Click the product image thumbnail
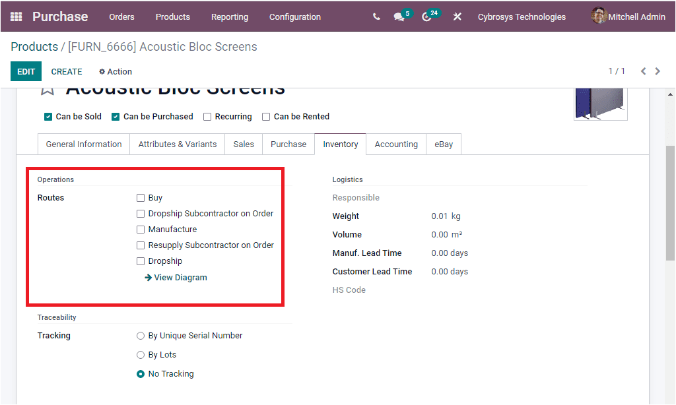This screenshot has width=676, height=405. pyautogui.click(x=600, y=102)
